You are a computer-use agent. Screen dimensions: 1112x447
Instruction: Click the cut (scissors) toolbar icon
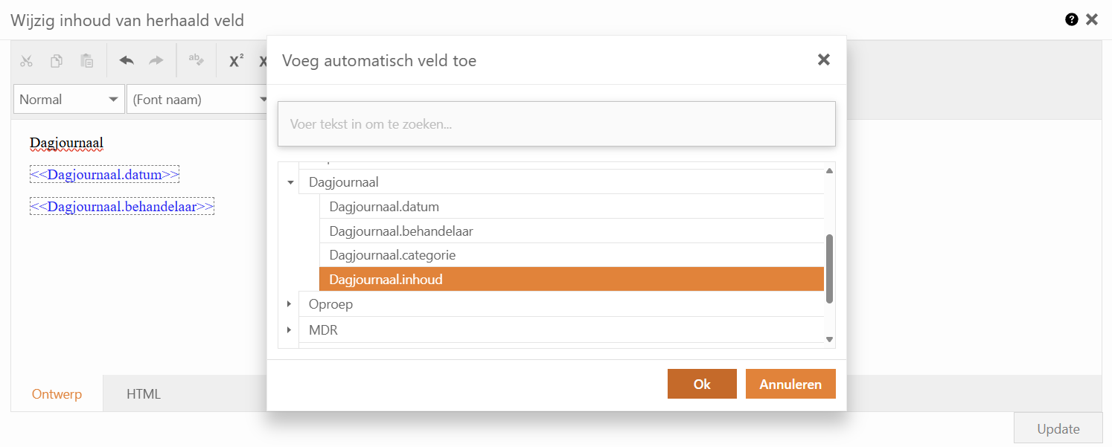click(x=27, y=61)
